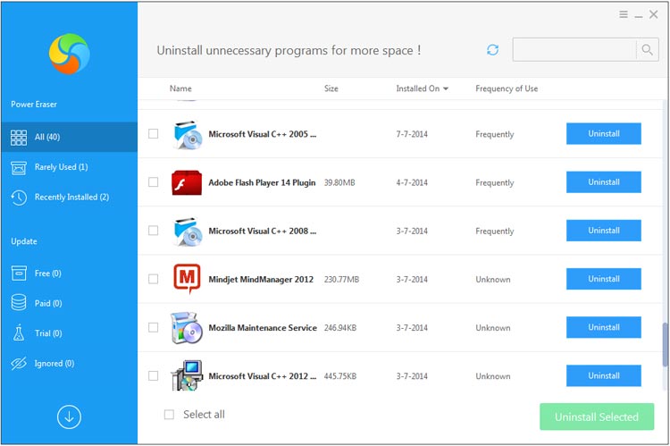Sort list by Name column
The height and width of the screenshot is (446, 670).
pyautogui.click(x=180, y=88)
